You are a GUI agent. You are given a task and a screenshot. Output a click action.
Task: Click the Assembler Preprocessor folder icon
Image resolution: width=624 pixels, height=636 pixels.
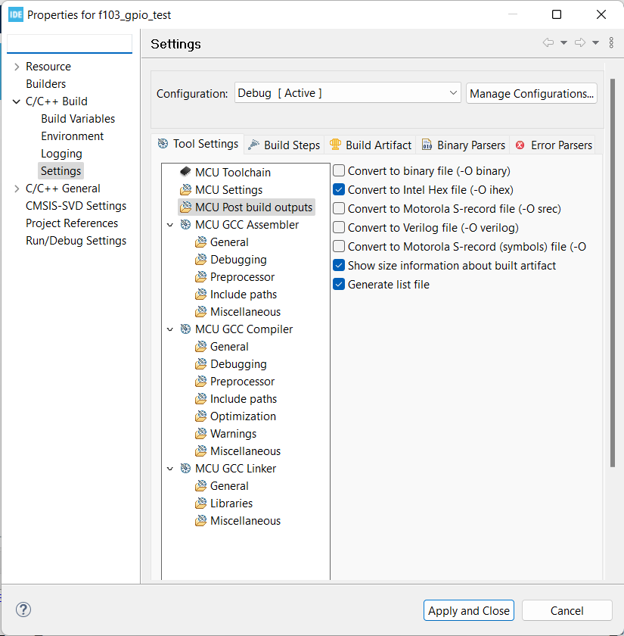[200, 276]
